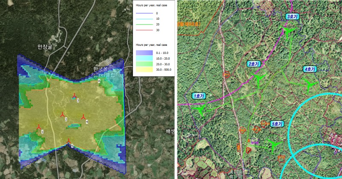
Task: Select green turbine symbol below 4호기 label
Action: pyautogui.click(x=309, y=85)
